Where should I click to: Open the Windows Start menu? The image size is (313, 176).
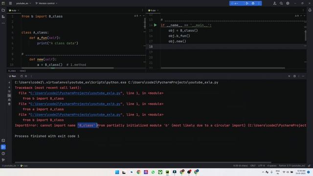pos(117,172)
